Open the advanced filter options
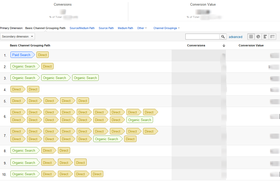280x181 pixels. pyautogui.click(x=235, y=37)
